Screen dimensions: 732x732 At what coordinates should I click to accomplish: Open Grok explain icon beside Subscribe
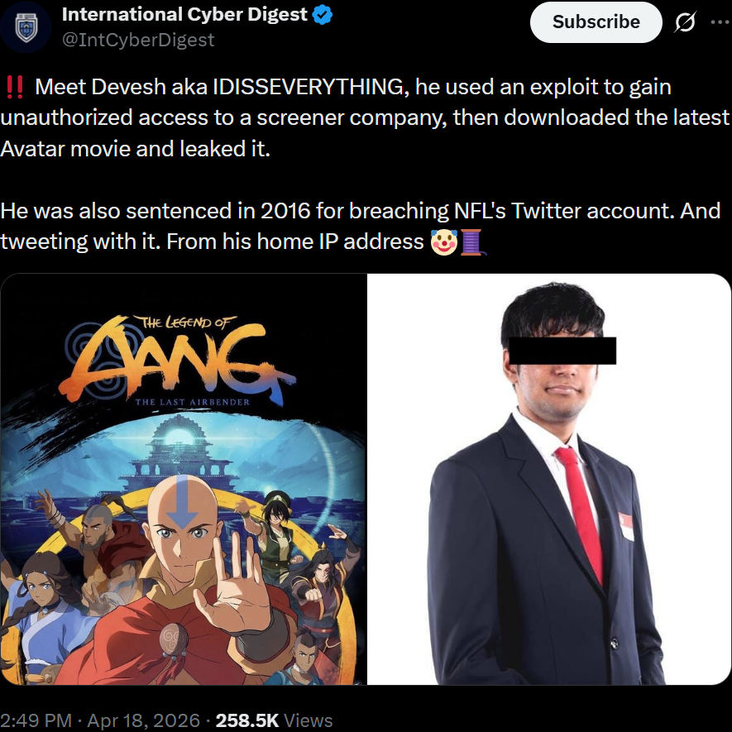[x=685, y=22]
